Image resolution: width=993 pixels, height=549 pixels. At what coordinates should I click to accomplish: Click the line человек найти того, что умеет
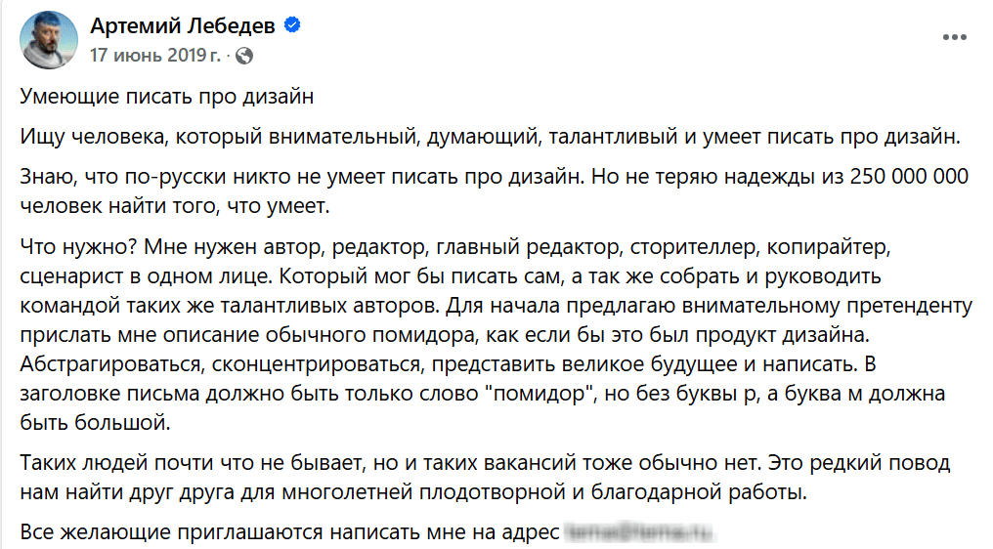pyautogui.click(x=175, y=206)
